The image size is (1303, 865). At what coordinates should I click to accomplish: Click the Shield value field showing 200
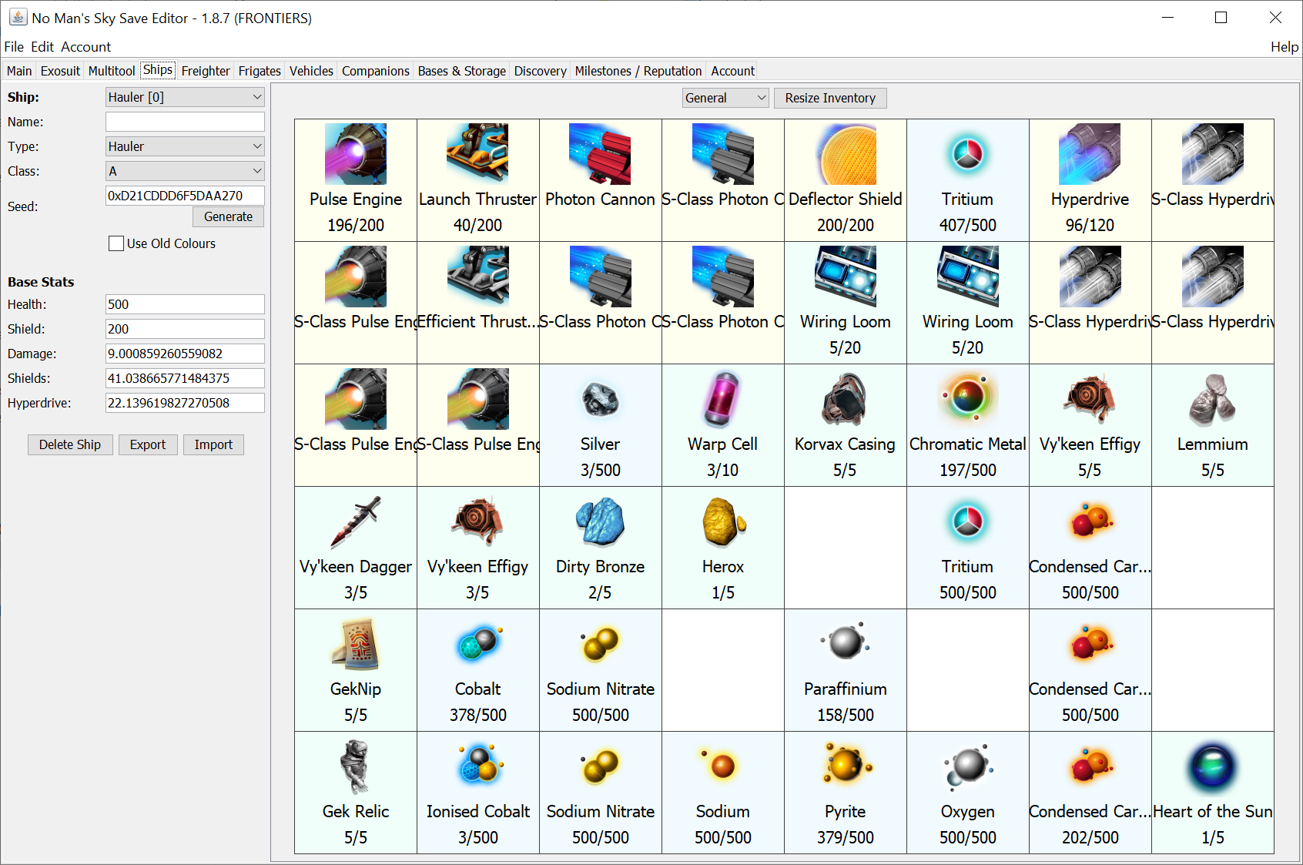pos(185,329)
